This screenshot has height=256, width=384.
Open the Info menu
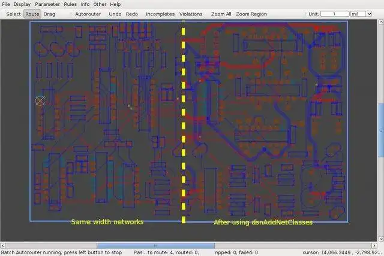pyautogui.click(x=85, y=4)
